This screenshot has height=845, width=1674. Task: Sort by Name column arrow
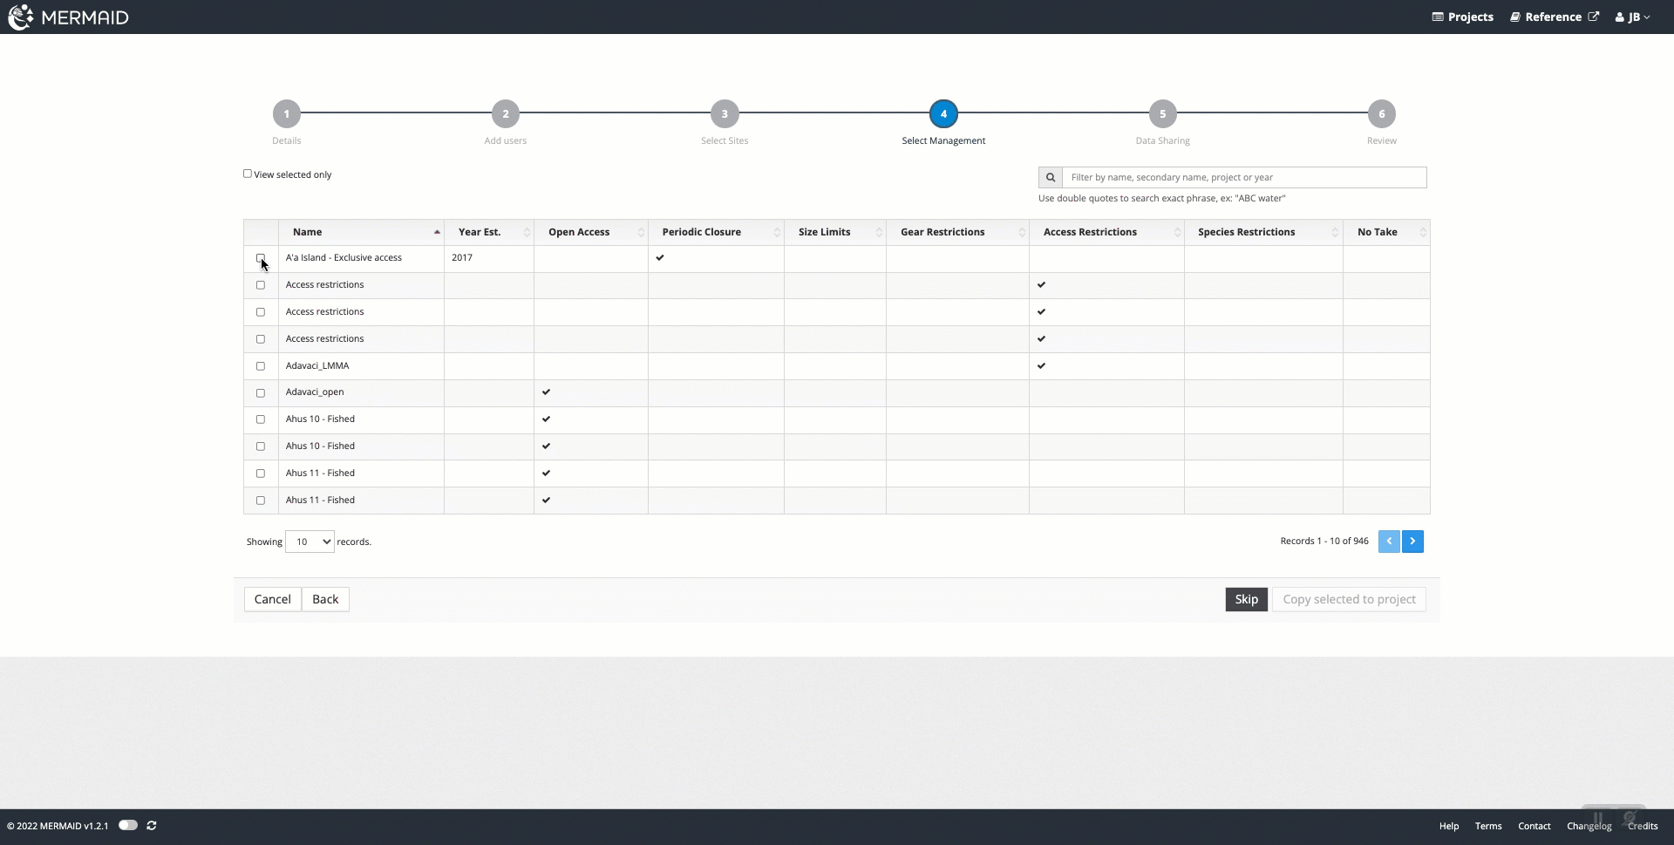tap(437, 232)
